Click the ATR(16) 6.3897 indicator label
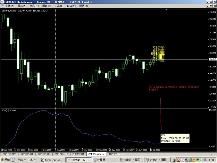 pyautogui.click(x=9, y=111)
